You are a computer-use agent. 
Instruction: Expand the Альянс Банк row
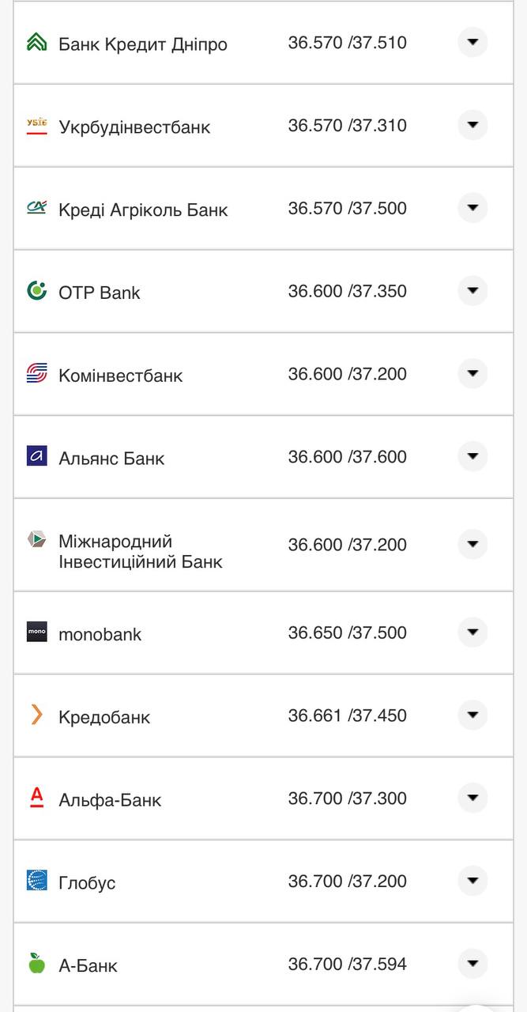click(x=472, y=456)
